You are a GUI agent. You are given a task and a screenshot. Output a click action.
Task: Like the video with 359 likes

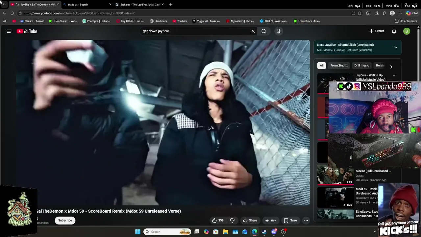pos(218,221)
